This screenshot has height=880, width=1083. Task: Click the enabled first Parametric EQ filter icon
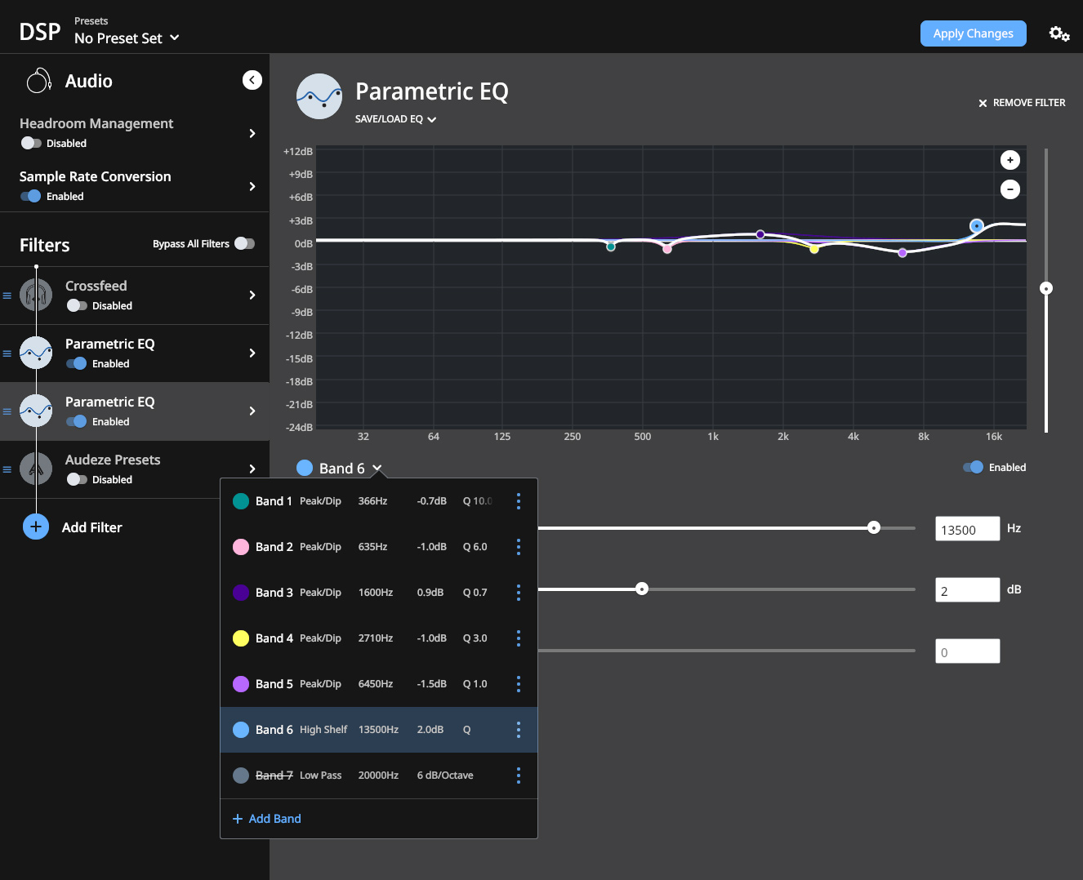pyautogui.click(x=36, y=353)
